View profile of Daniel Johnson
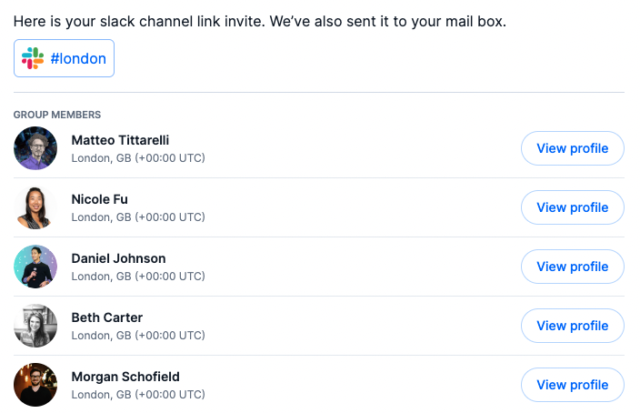640x413 pixels. [x=572, y=267]
